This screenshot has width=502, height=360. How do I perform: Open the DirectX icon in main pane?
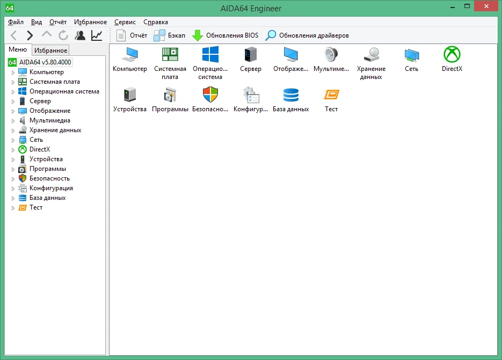tap(452, 60)
